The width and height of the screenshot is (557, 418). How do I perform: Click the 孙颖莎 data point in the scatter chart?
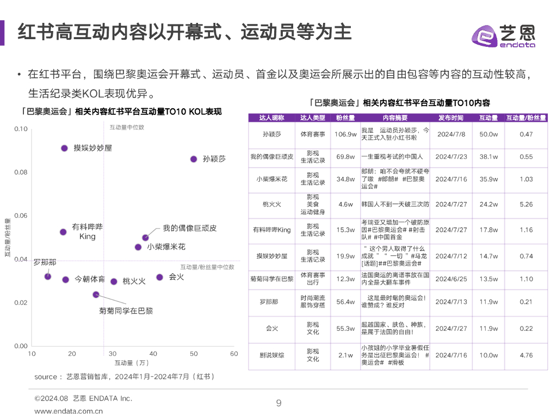194,159
